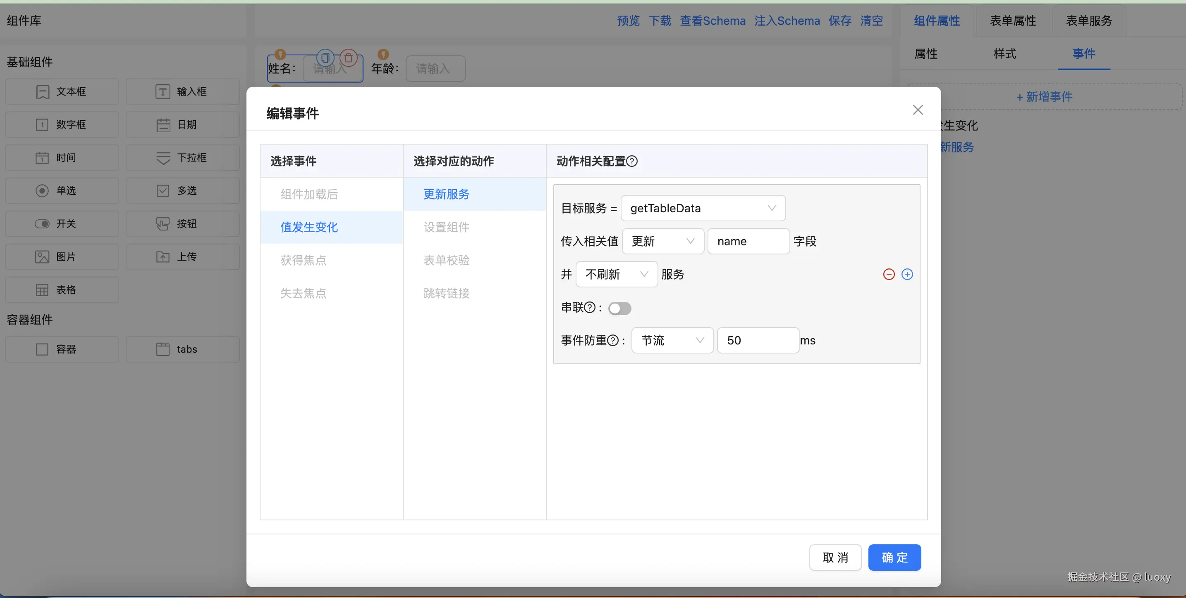Select the 获得焦点 event
Screen dimensions: 1186x598
[304, 260]
